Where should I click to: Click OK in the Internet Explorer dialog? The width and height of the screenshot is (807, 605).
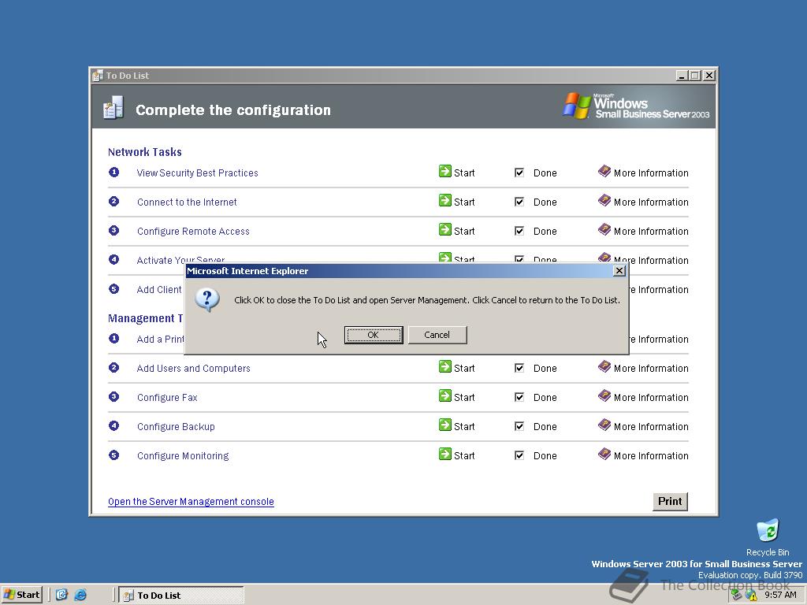click(x=373, y=335)
